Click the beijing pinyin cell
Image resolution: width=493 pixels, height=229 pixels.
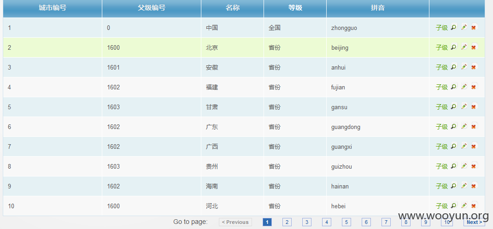[x=378, y=48]
